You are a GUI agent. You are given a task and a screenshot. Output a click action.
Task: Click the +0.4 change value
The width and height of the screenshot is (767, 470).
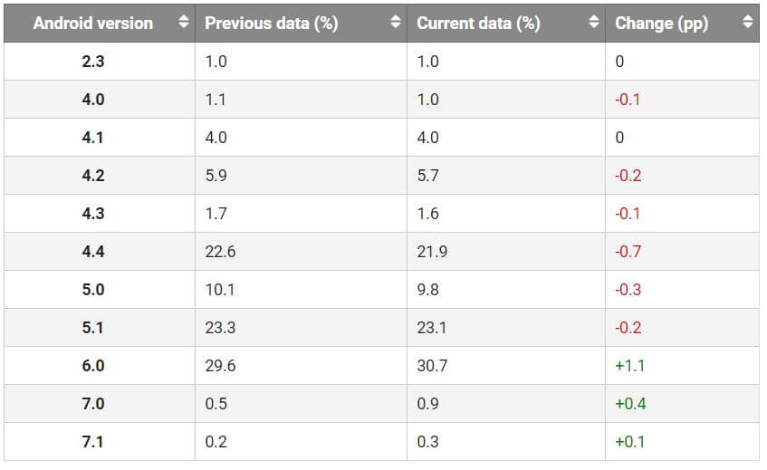click(x=630, y=404)
